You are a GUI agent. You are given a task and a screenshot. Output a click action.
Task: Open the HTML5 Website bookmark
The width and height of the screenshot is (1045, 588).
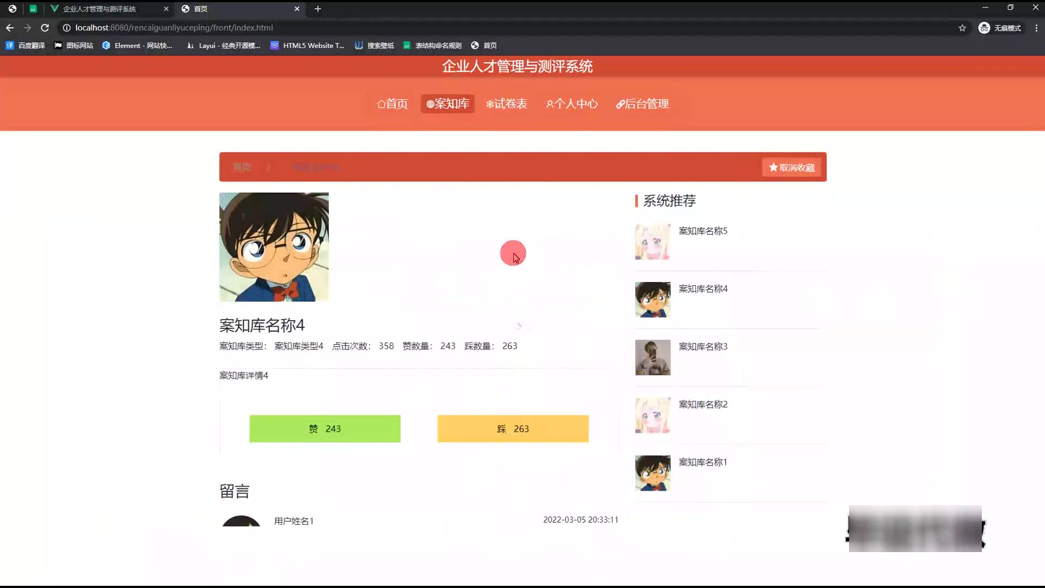tap(308, 46)
